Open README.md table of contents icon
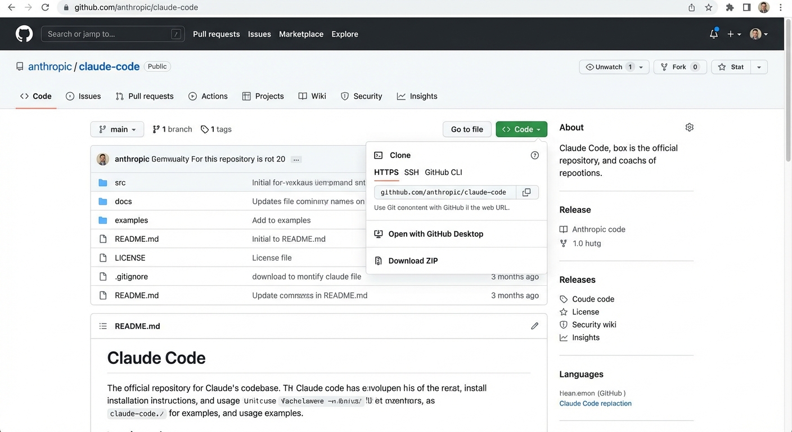The width and height of the screenshot is (792, 432). [x=103, y=326]
